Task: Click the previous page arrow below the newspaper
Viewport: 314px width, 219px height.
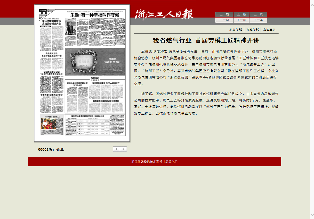Action: (x=116, y=149)
